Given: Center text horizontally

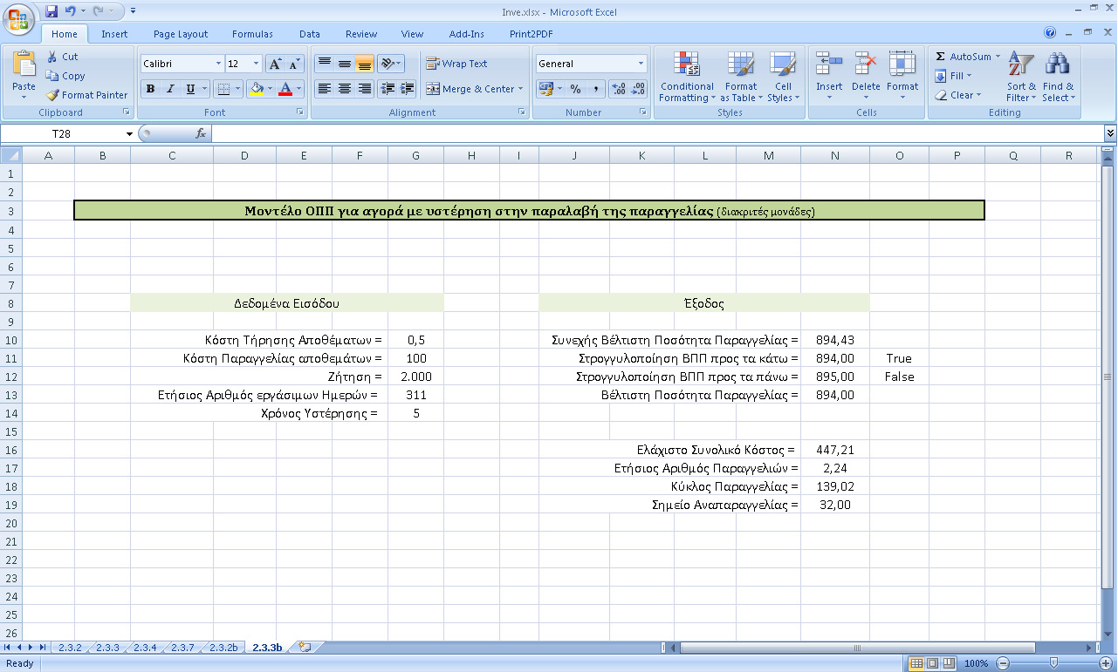Looking at the screenshot, I should 345,89.
